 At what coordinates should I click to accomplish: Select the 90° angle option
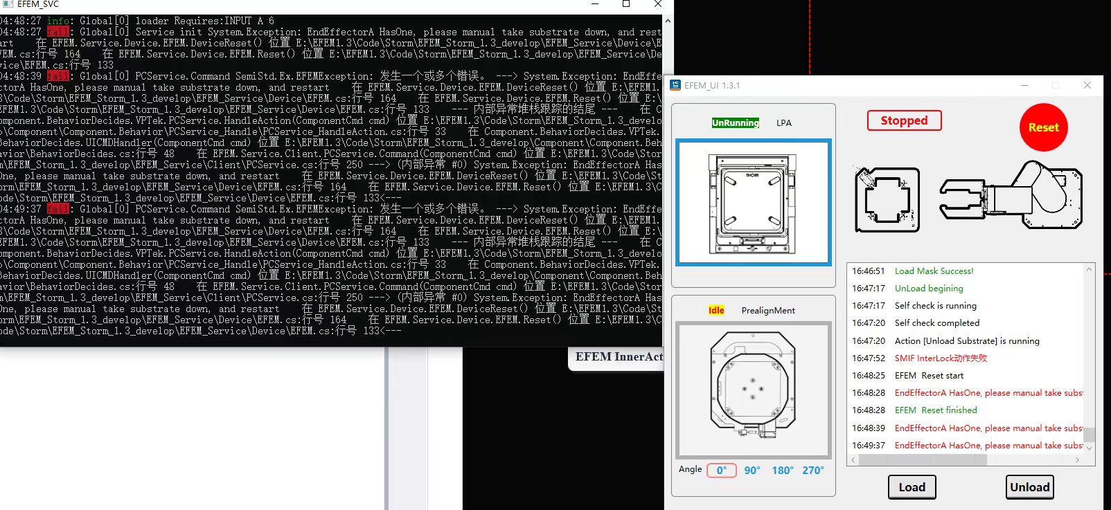coord(752,471)
